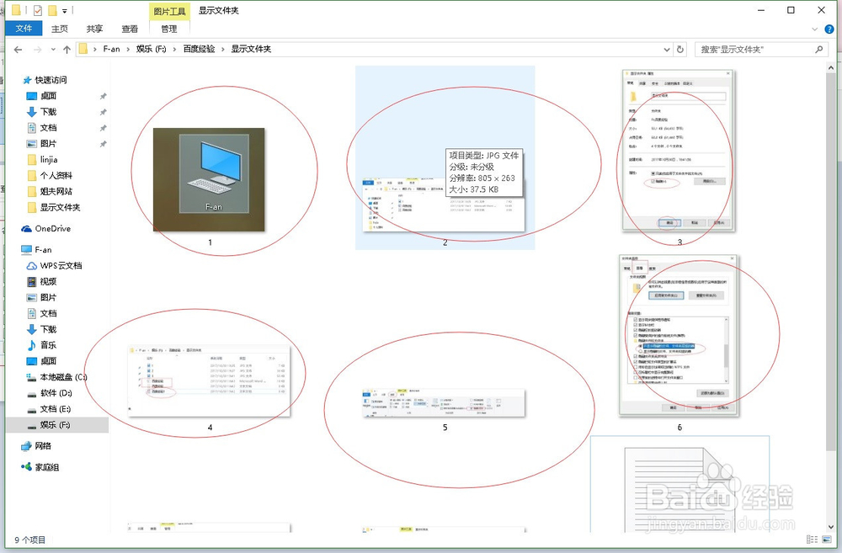The height and width of the screenshot is (553, 842).
Task: Select image thumbnail named 4
Action: (209, 381)
